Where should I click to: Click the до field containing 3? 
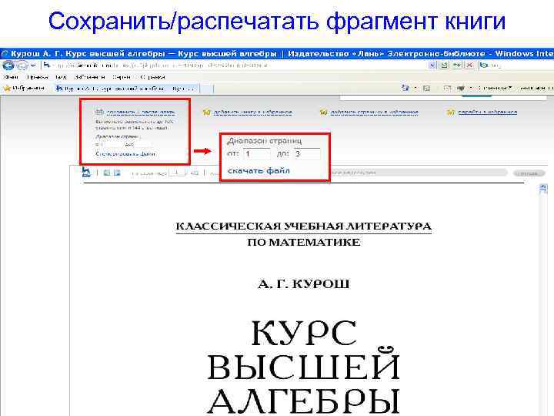[307, 154]
